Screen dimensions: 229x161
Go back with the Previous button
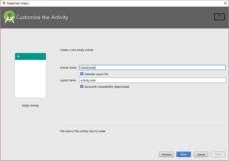pos(166,154)
